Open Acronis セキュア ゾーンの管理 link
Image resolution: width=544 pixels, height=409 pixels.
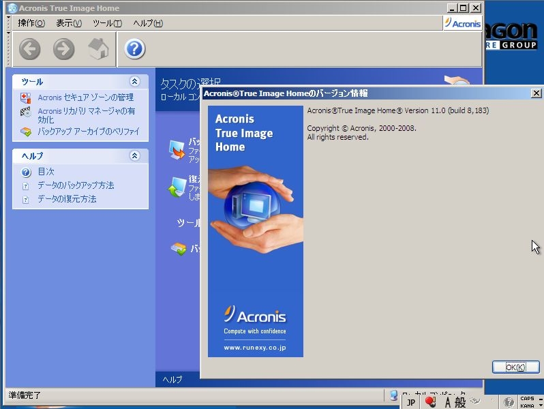tap(86, 97)
